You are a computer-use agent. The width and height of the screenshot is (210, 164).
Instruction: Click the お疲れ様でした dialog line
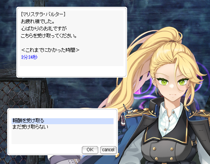37,21
